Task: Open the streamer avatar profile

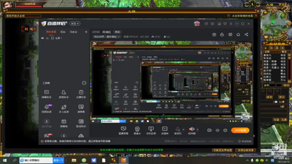Action: [x=197, y=24]
